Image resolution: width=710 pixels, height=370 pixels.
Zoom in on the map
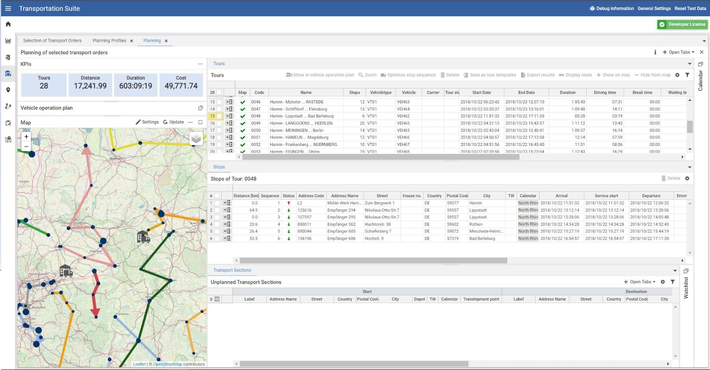26,137
